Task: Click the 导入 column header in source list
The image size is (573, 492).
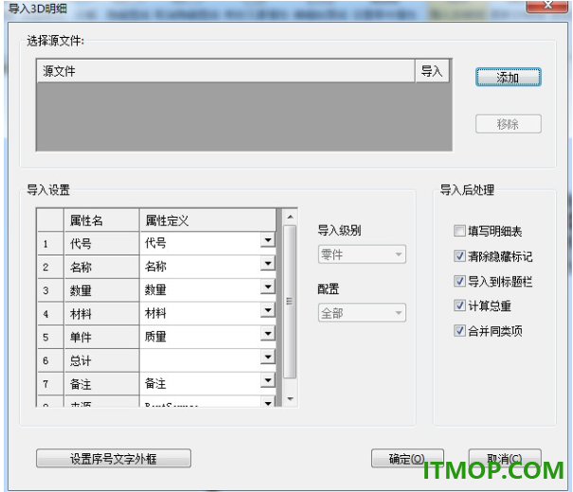Action: 432,71
